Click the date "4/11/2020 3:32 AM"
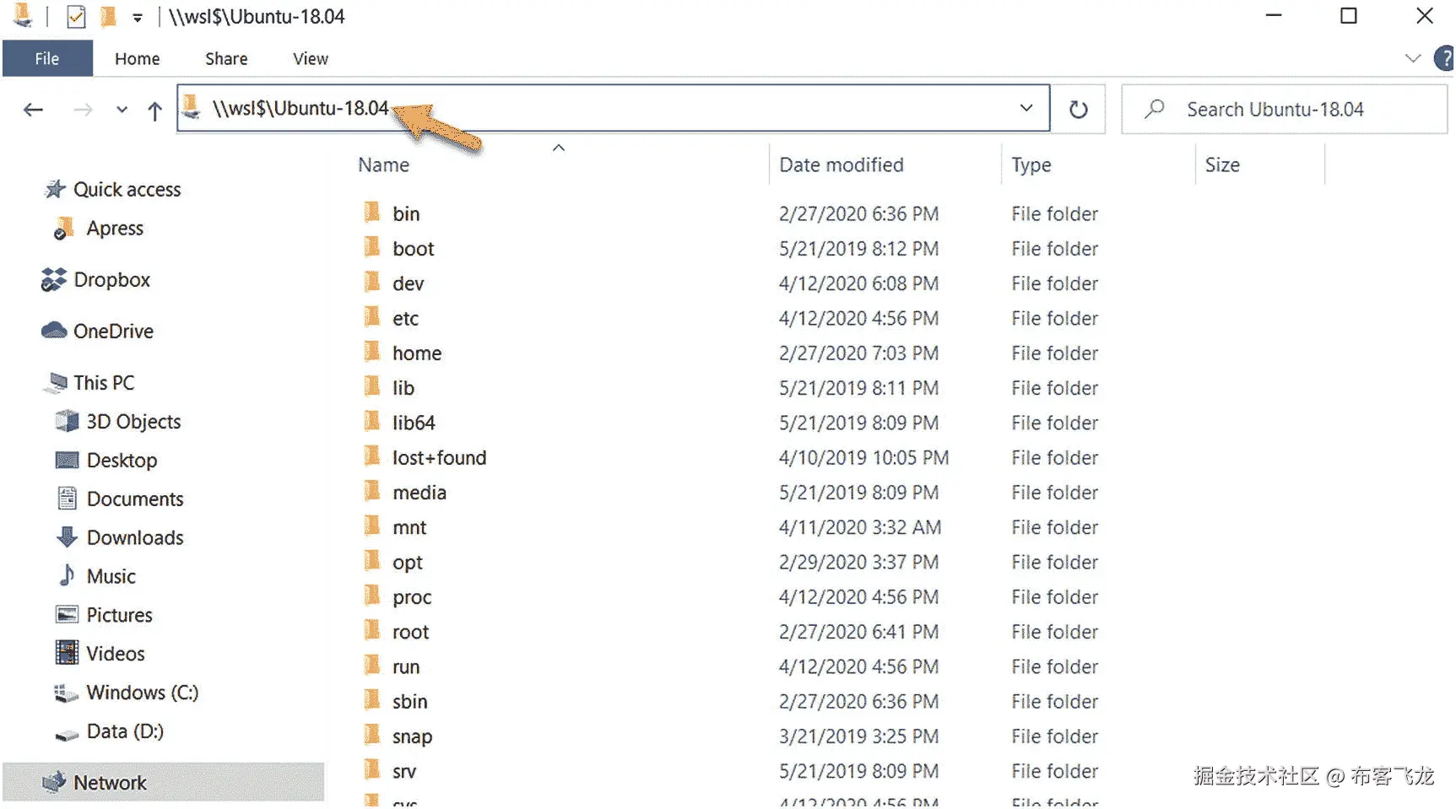 click(860, 528)
